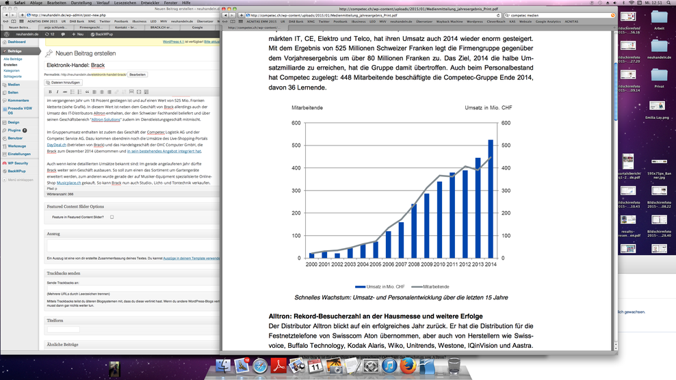The width and height of the screenshot is (676, 380).
Task: Open Einstellungen in WordPress sidebar
Action: (19, 154)
